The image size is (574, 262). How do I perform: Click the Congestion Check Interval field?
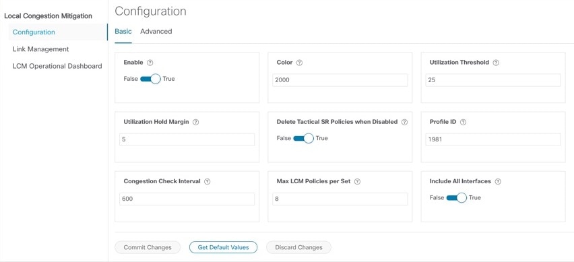pyautogui.click(x=187, y=199)
